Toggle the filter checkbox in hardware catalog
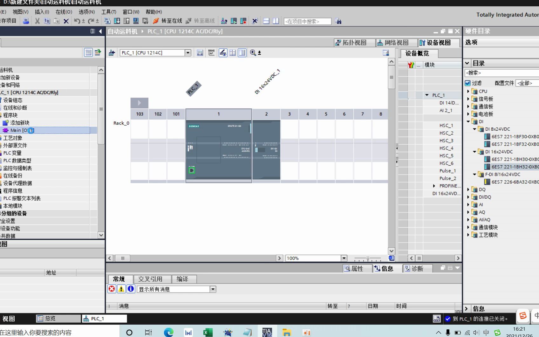 tap(467, 83)
